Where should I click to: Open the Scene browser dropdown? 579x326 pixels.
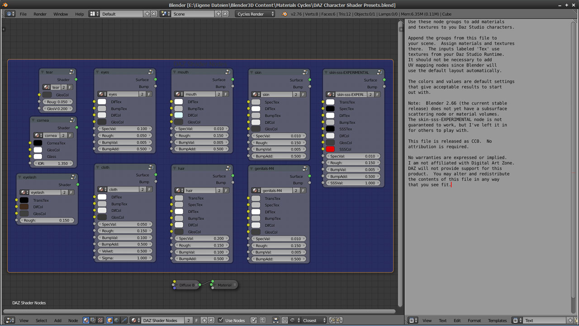166,14
